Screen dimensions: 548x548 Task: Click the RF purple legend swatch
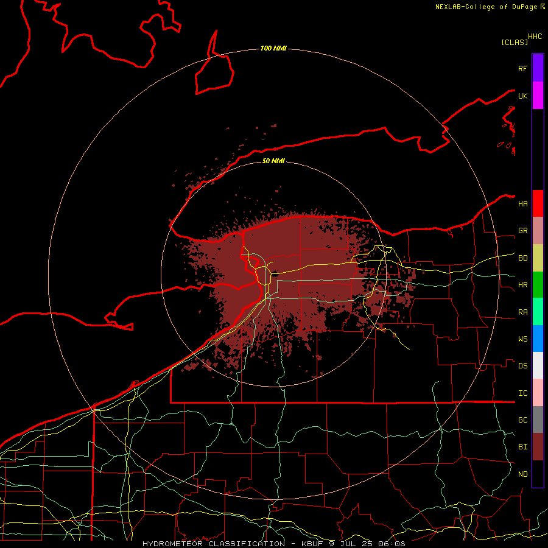pos(538,68)
